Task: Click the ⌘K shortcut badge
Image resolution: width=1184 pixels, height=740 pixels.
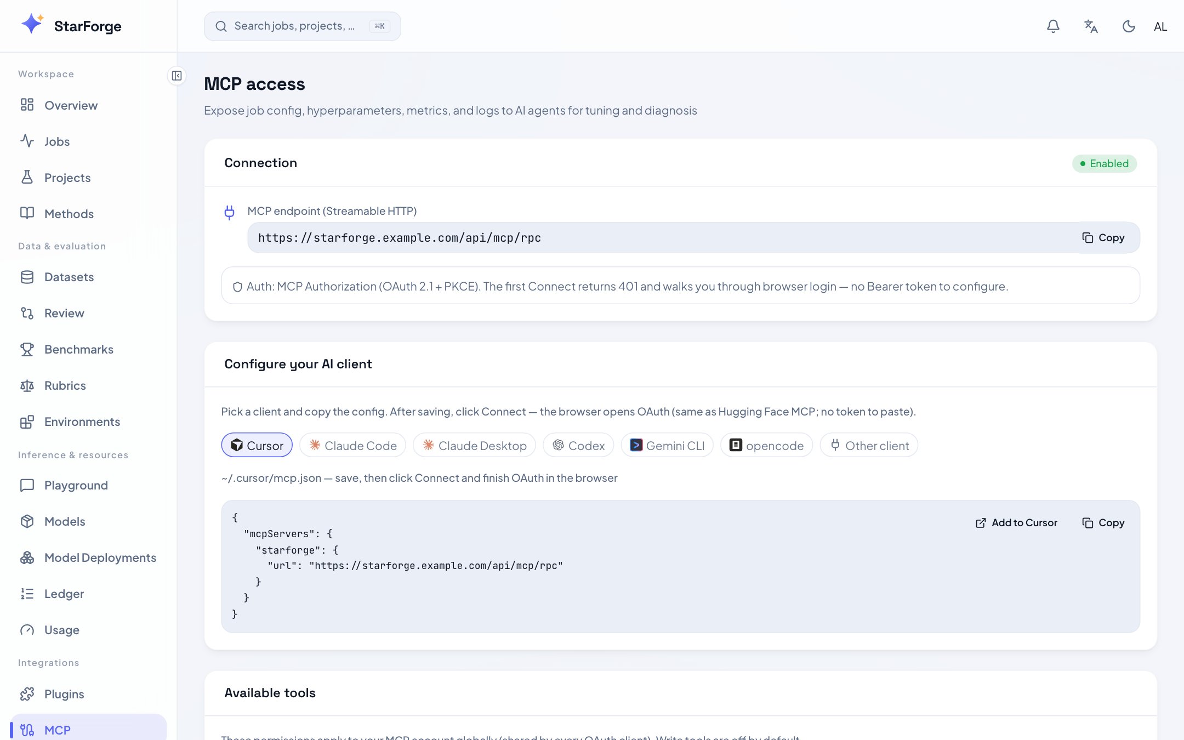Action: (380, 26)
